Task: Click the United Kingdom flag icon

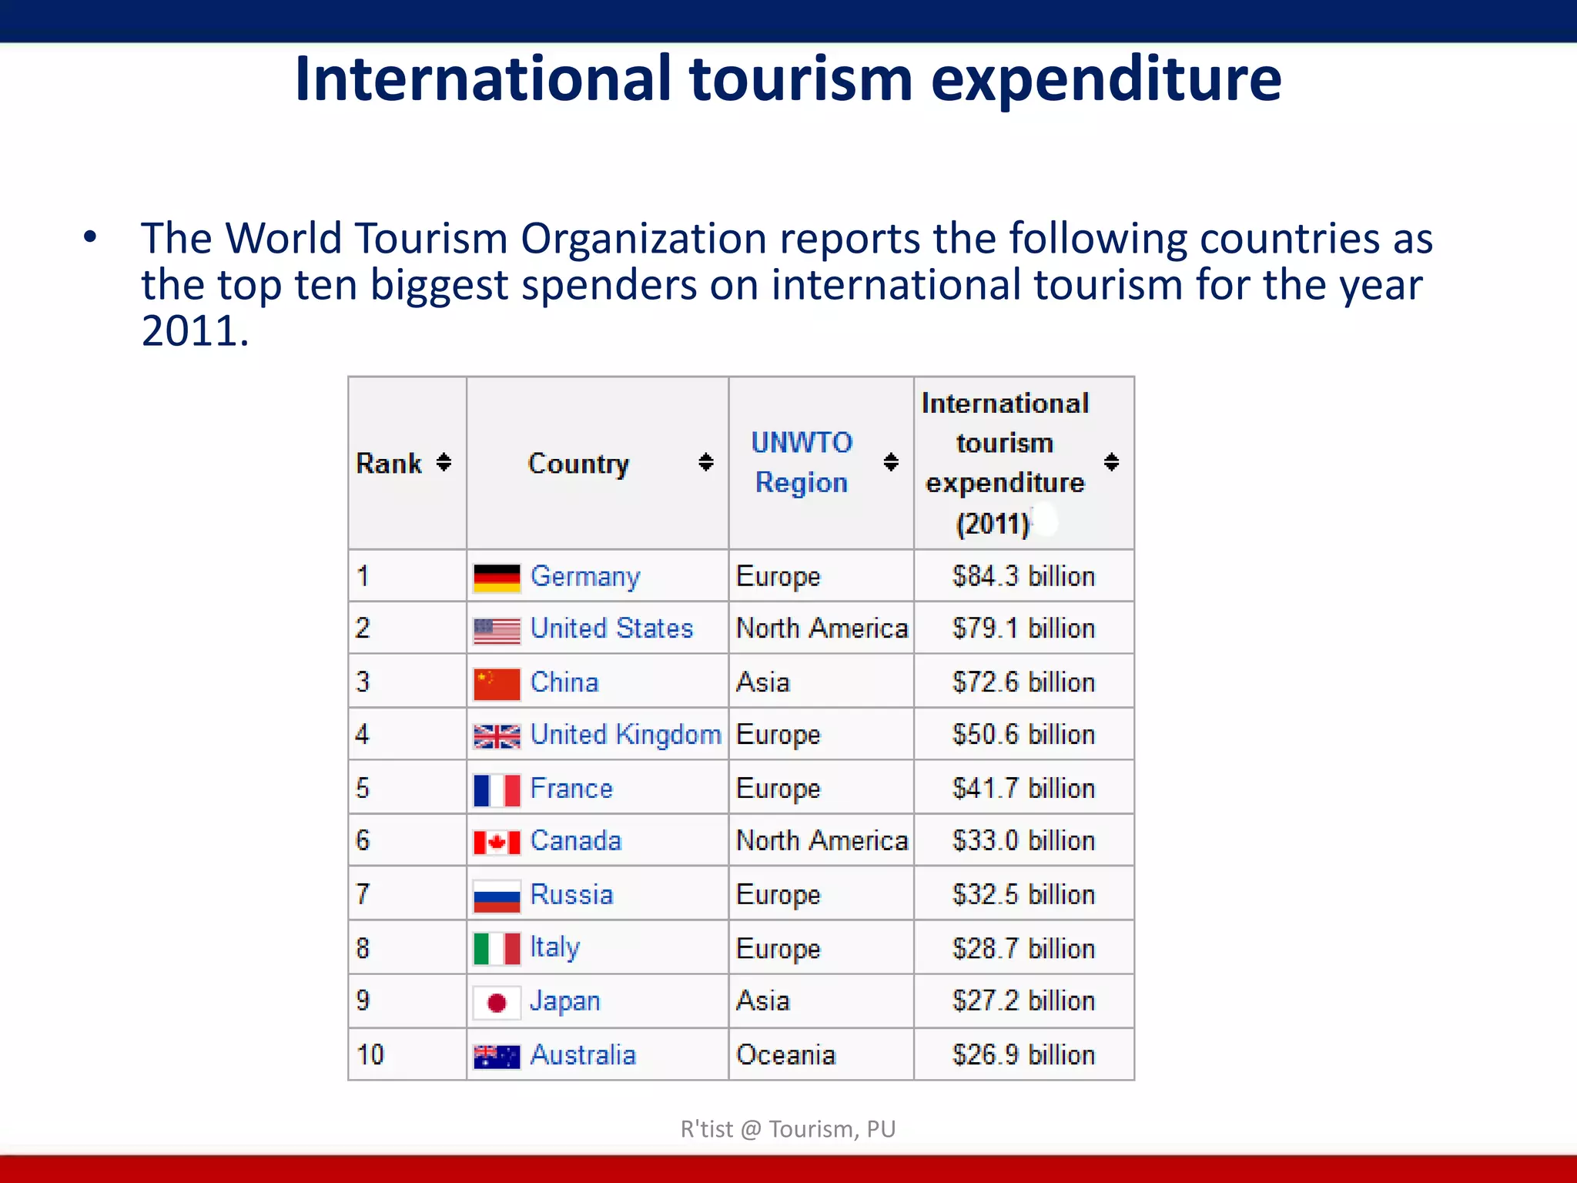Action: pos(497,736)
